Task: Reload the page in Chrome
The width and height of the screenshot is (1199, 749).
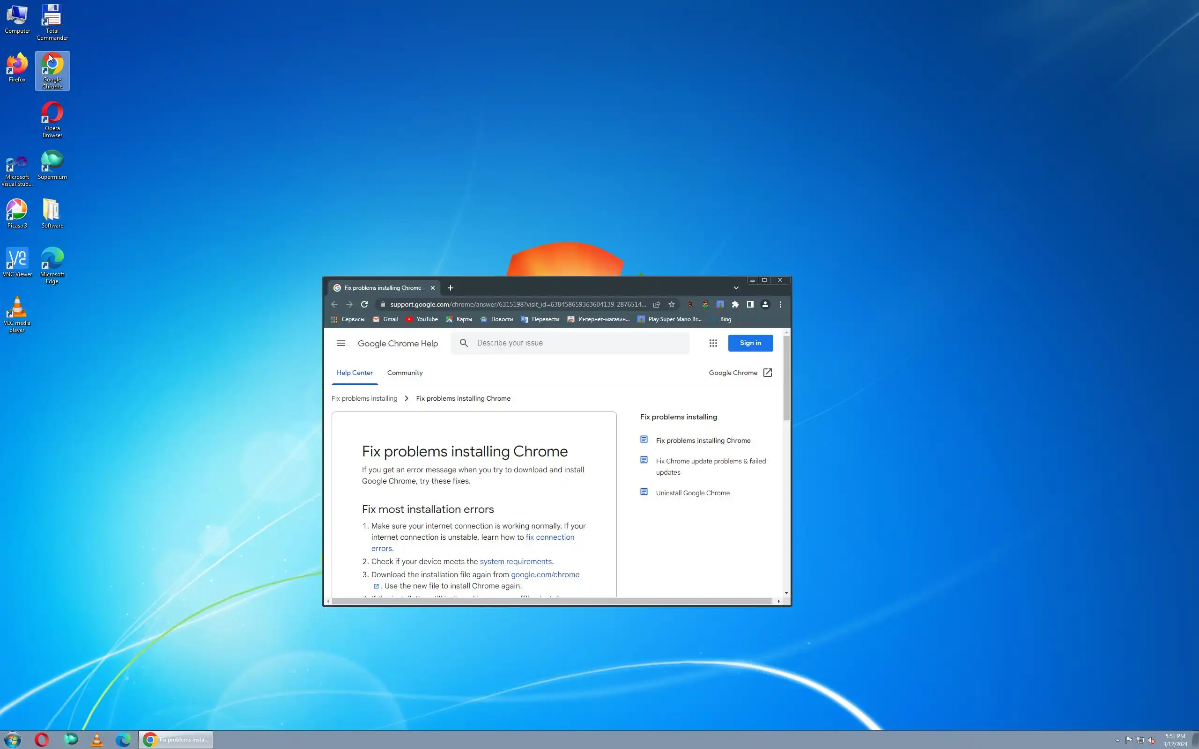Action: click(364, 304)
